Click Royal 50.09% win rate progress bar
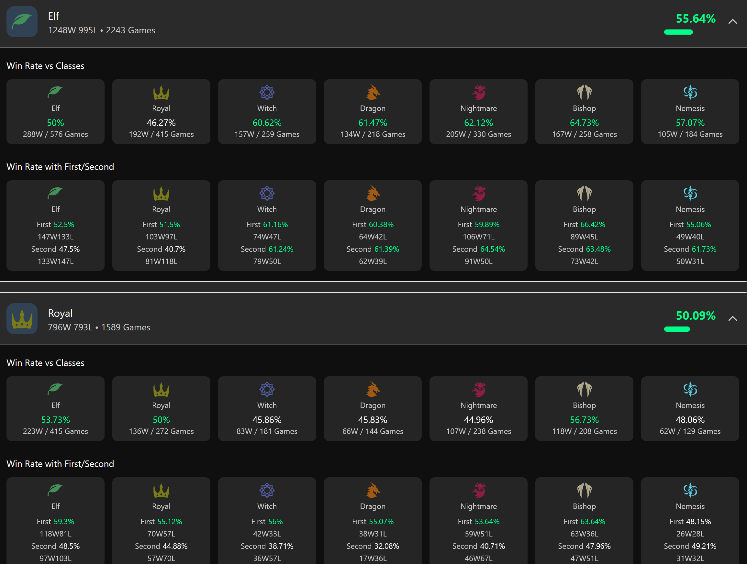747x564 pixels. click(677, 329)
